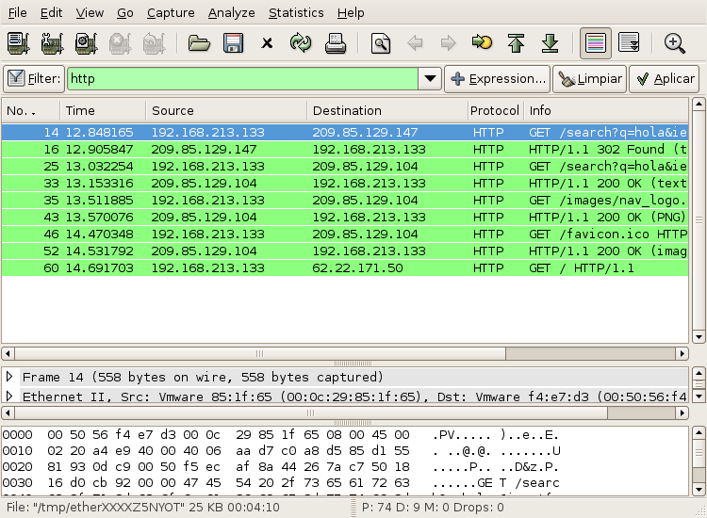Go forward in packet history arrow
Screen dimensions: 707x518
[448, 43]
